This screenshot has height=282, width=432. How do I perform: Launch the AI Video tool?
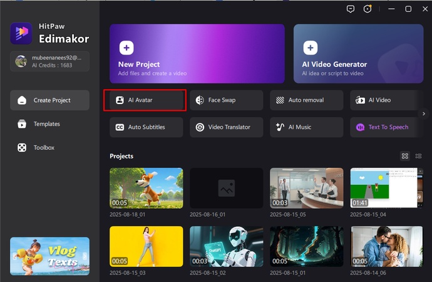tap(386, 100)
